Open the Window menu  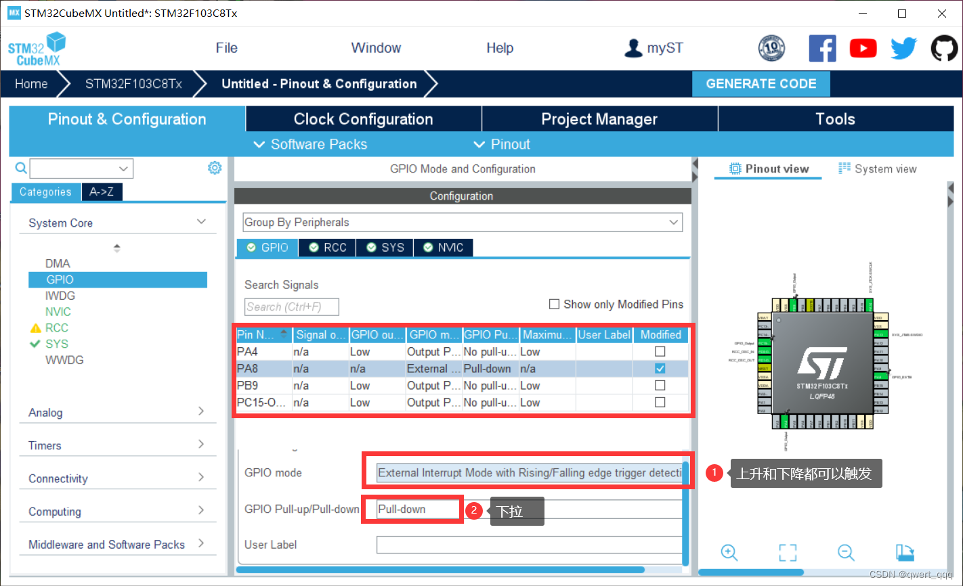[376, 48]
